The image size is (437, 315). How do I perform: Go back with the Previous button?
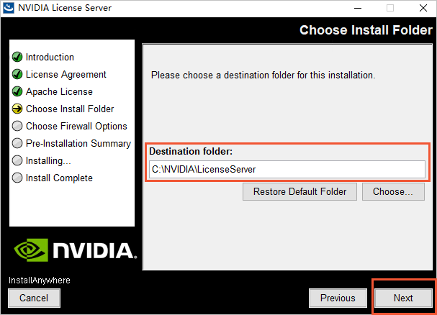tap(338, 298)
